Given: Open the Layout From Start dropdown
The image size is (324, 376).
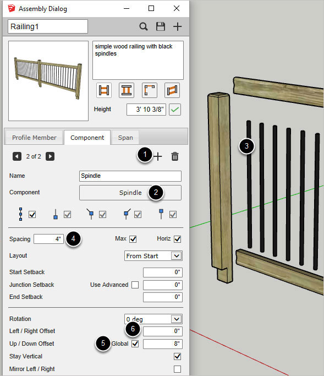Looking at the screenshot, I should click(x=153, y=256).
